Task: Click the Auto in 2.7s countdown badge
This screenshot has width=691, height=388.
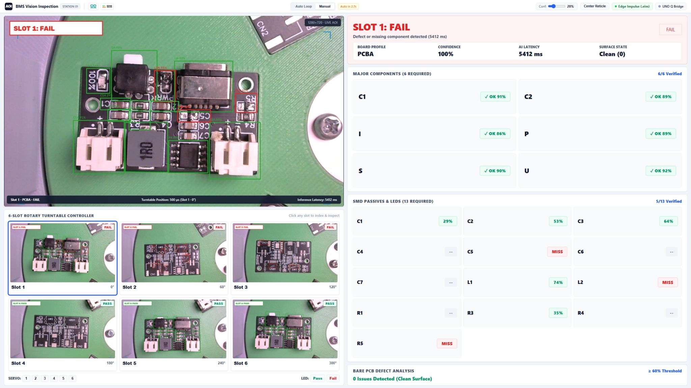Action: pos(348,6)
